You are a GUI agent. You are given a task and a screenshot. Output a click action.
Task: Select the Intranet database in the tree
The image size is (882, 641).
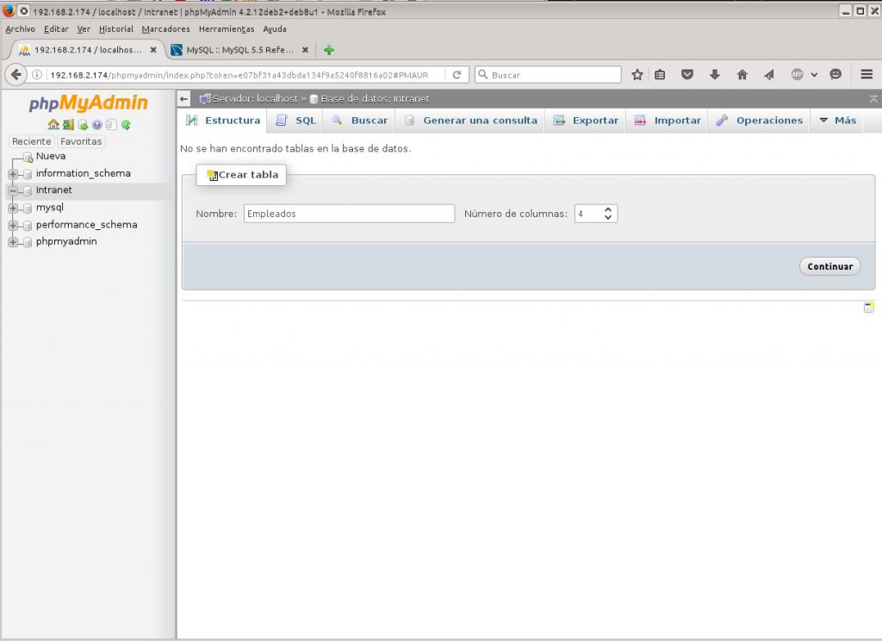tap(54, 190)
